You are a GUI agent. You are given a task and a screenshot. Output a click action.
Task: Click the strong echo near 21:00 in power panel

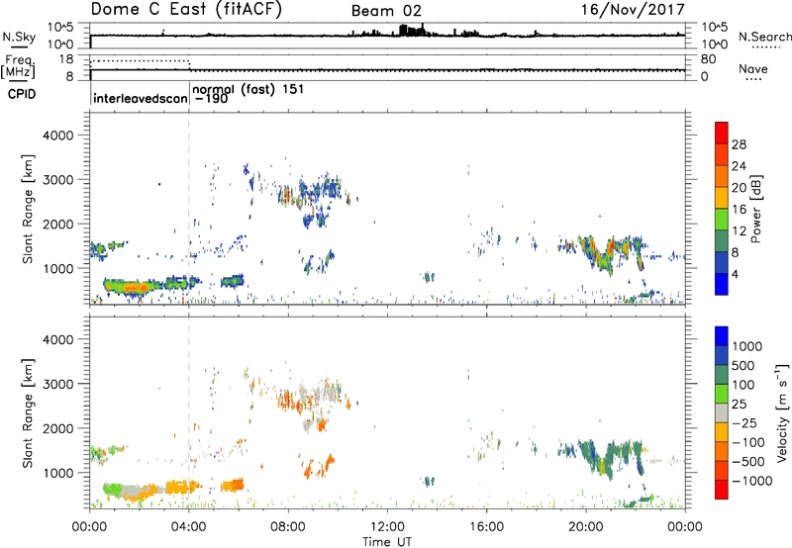click(610, 248)
